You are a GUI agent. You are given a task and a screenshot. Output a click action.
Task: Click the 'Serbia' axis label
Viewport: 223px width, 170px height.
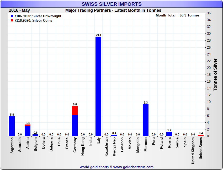(x=177, y=143)
